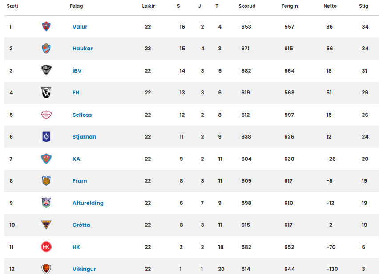The width and height of the screenshot is (379, 274).
Task: Click the Selfoss club crest
Action: tap(46, 115)
